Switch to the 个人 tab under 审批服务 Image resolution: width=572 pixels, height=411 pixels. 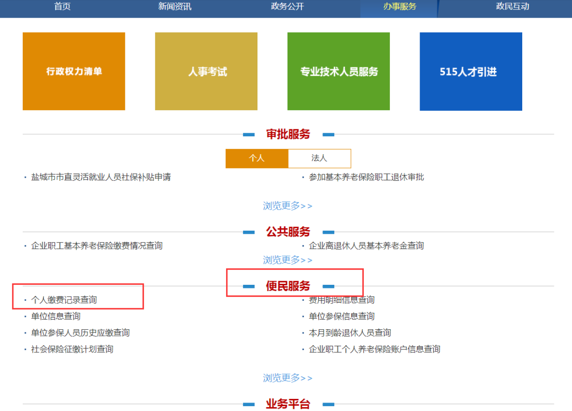click(x=257, y=158)
